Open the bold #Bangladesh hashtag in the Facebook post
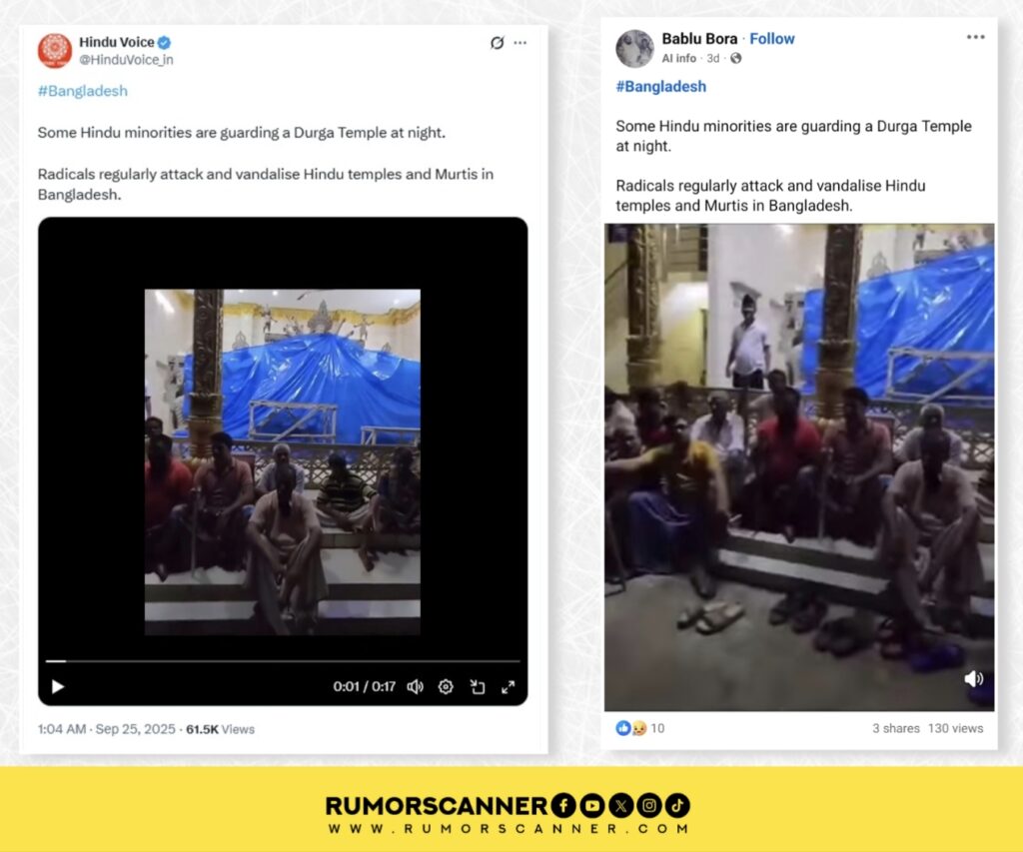Screen dimensions: 1023x852 coord(661,87)
